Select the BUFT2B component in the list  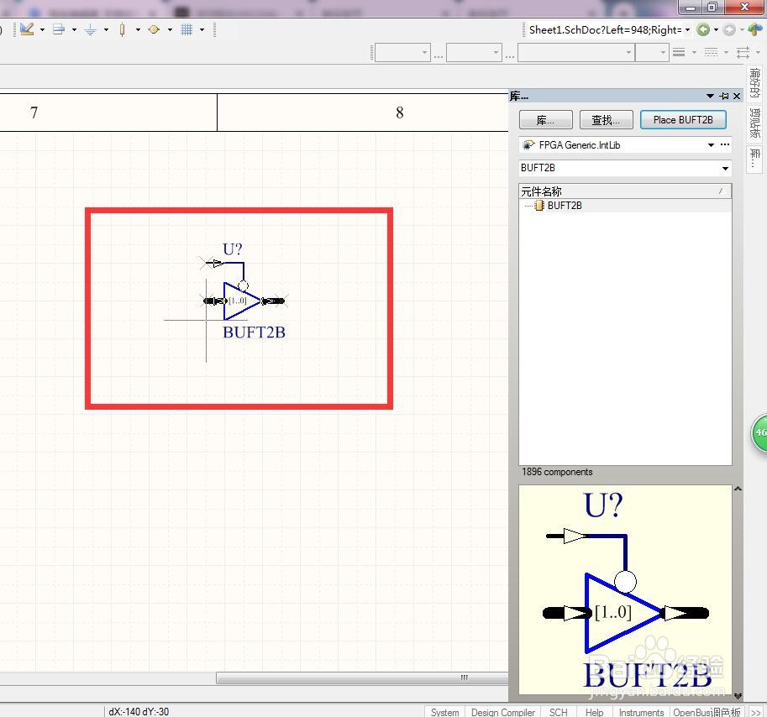pos(565,206)
